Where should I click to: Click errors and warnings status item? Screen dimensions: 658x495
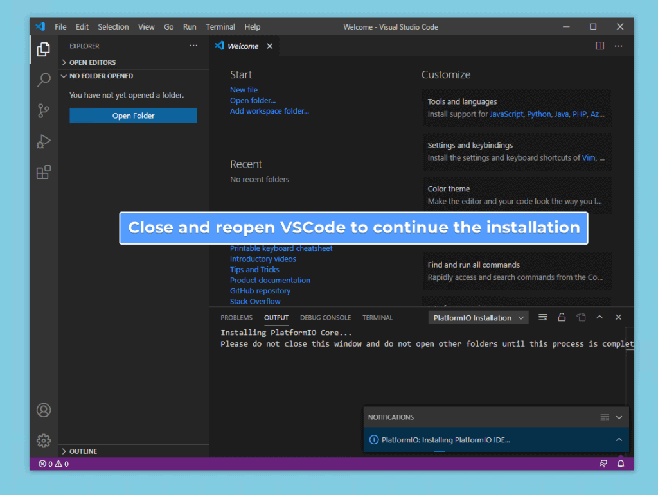pos(54,464)
